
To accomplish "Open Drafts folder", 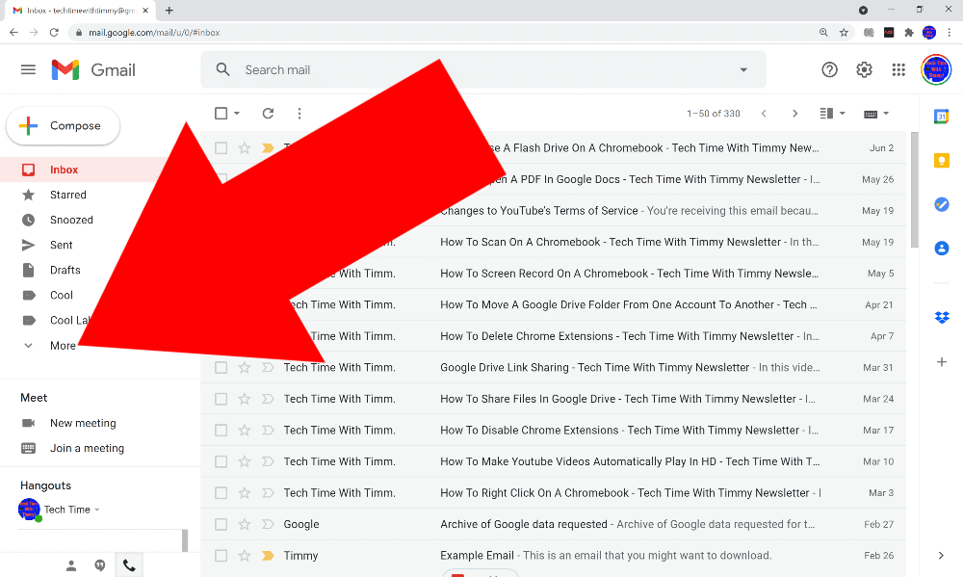I will click(x=65, y=271).
